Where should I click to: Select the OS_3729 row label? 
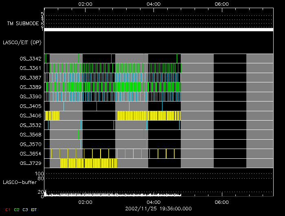pos(30,163)
